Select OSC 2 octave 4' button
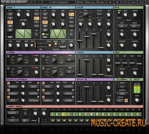The height and width of the screenshot is (134, 149). (x=45, y=18)
